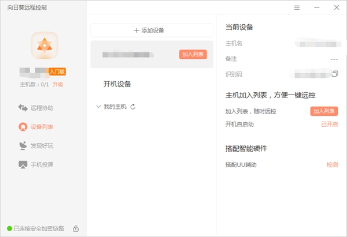Viewport: 347px width, 237px height.
Task: Toggle 开机自启动 via 已开启
Action: coord(329,124)
